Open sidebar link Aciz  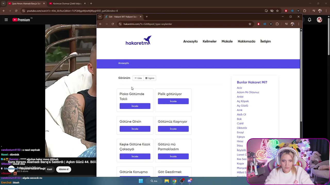239,88
